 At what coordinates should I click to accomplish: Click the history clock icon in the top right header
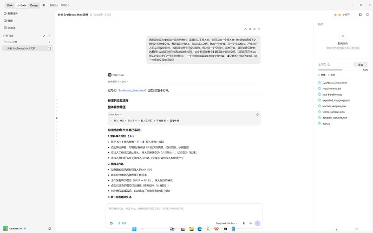(x=360, y=15)
